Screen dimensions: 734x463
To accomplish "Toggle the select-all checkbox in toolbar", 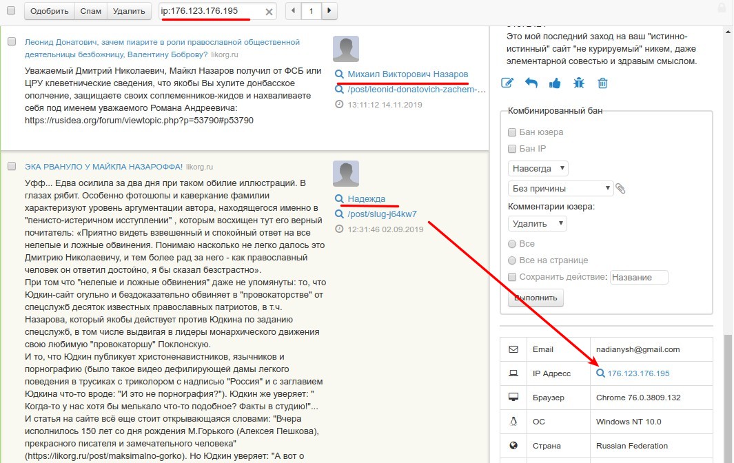I will coord(11,10).
